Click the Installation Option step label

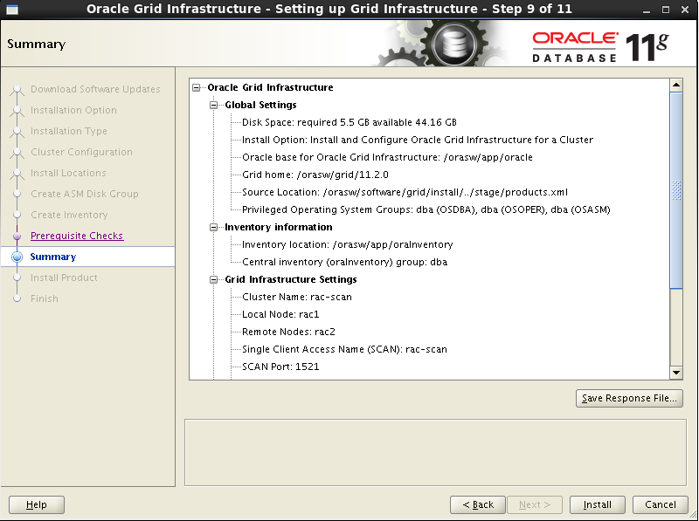[x=73, y=110]
